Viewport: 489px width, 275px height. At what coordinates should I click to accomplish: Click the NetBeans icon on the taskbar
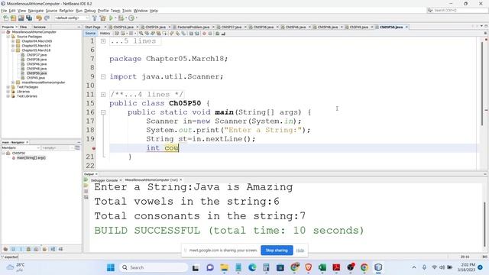coord(378,267)
